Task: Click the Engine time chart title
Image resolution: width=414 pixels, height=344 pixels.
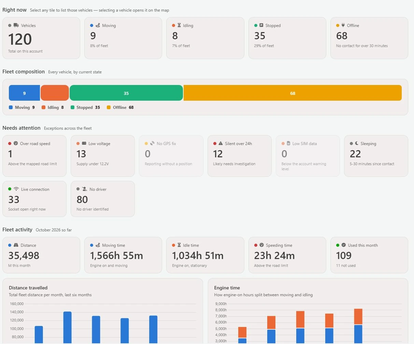Action: pos(227,288)
